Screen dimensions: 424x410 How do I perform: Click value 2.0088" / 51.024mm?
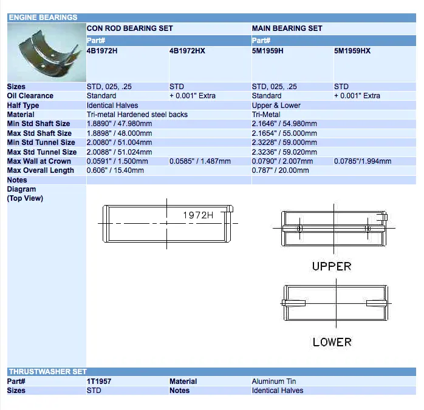[x=119, y=152]
